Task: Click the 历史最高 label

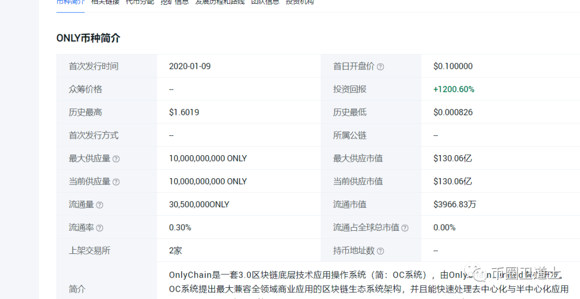Action: pyautogui.click(x=85, y=112)
